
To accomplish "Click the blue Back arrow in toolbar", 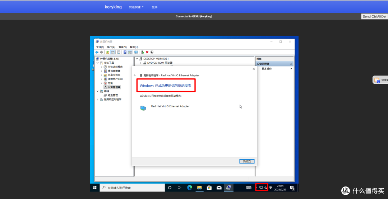I will (97, 52).
